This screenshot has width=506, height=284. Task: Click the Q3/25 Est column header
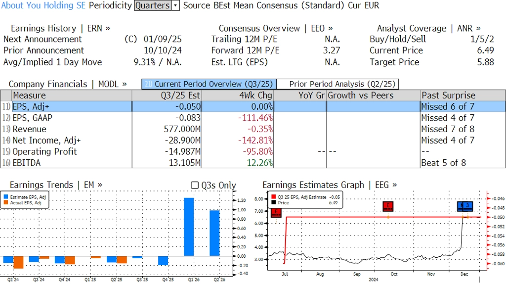point(167,95)
